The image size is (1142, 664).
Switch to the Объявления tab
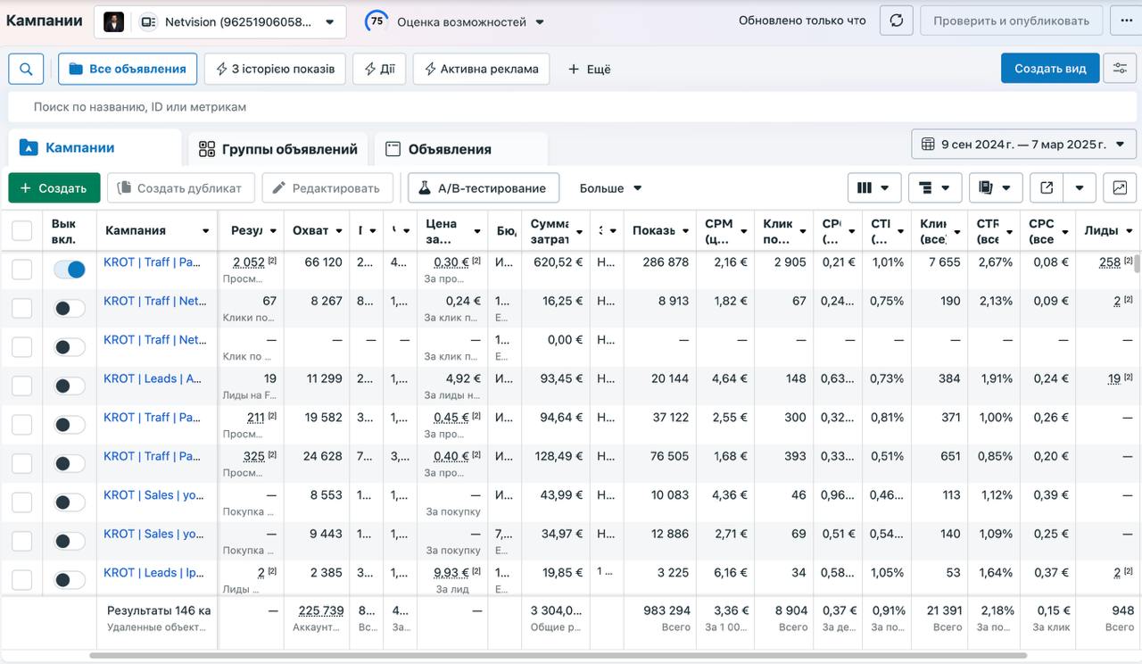(449, 149)
